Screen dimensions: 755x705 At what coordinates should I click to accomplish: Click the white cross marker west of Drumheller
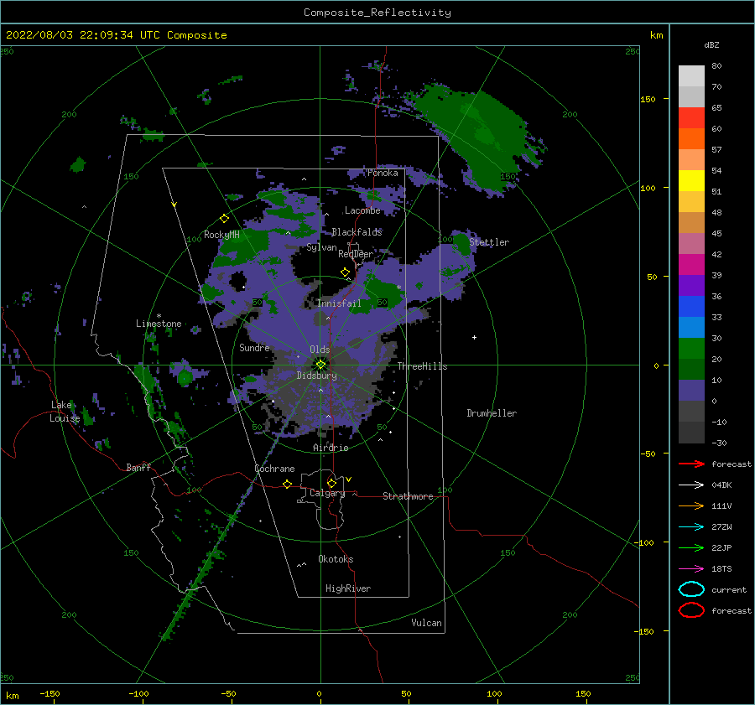click(474, 337)
